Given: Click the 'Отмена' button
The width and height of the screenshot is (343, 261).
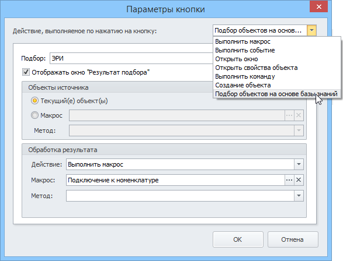Looking at the screenshot, I should coord(293,239).
